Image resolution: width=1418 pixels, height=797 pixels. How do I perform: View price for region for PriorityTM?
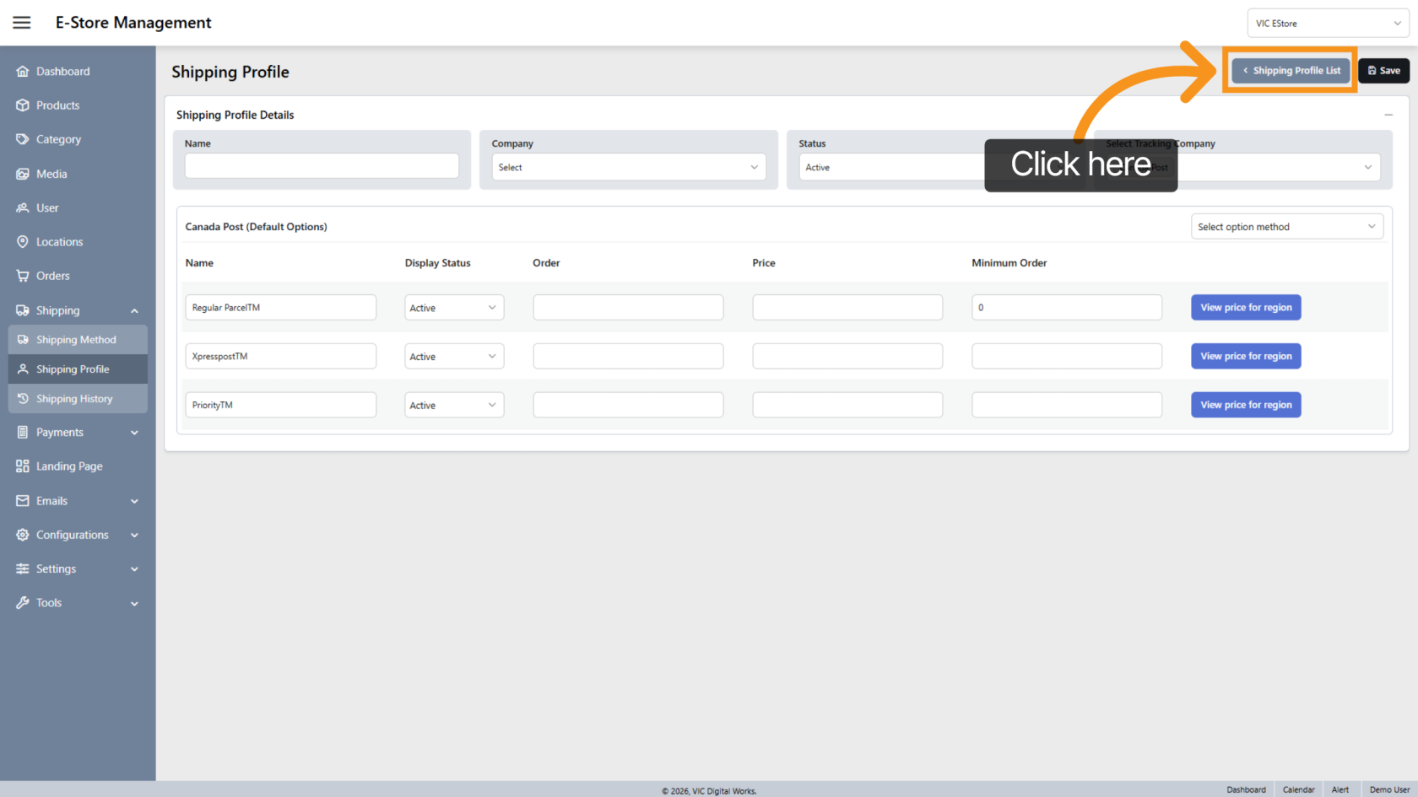[x=1246, y=405]
